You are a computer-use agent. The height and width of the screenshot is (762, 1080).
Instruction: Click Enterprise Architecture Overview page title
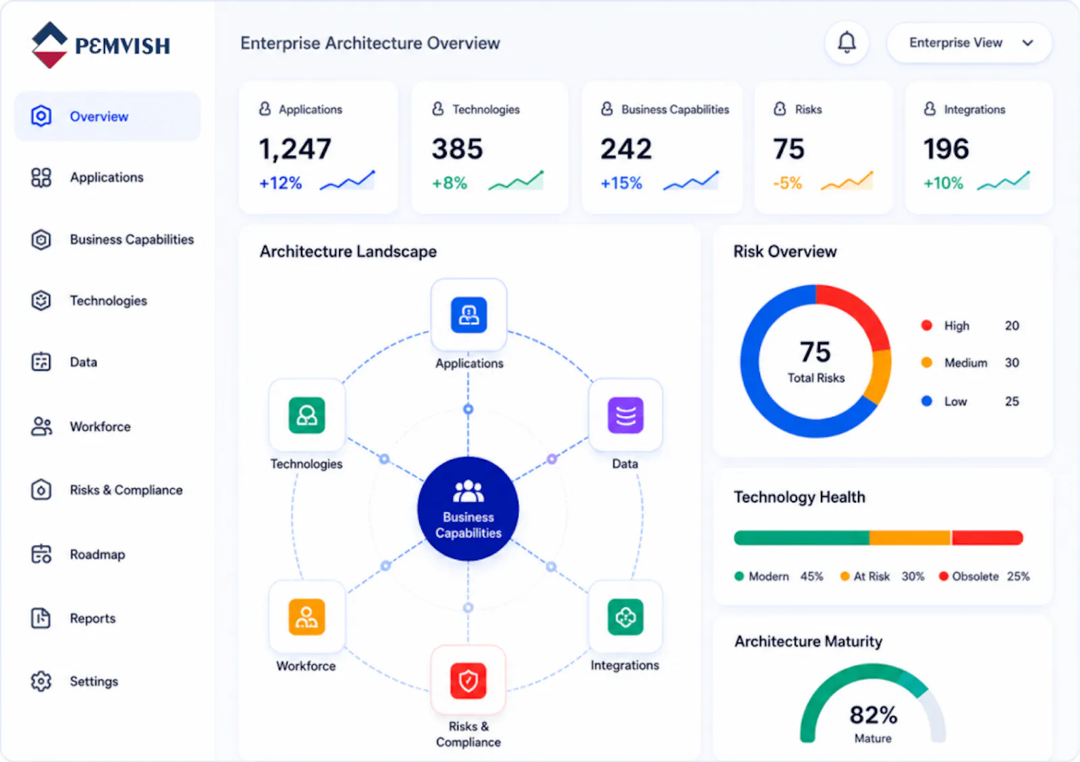[370, 43]
